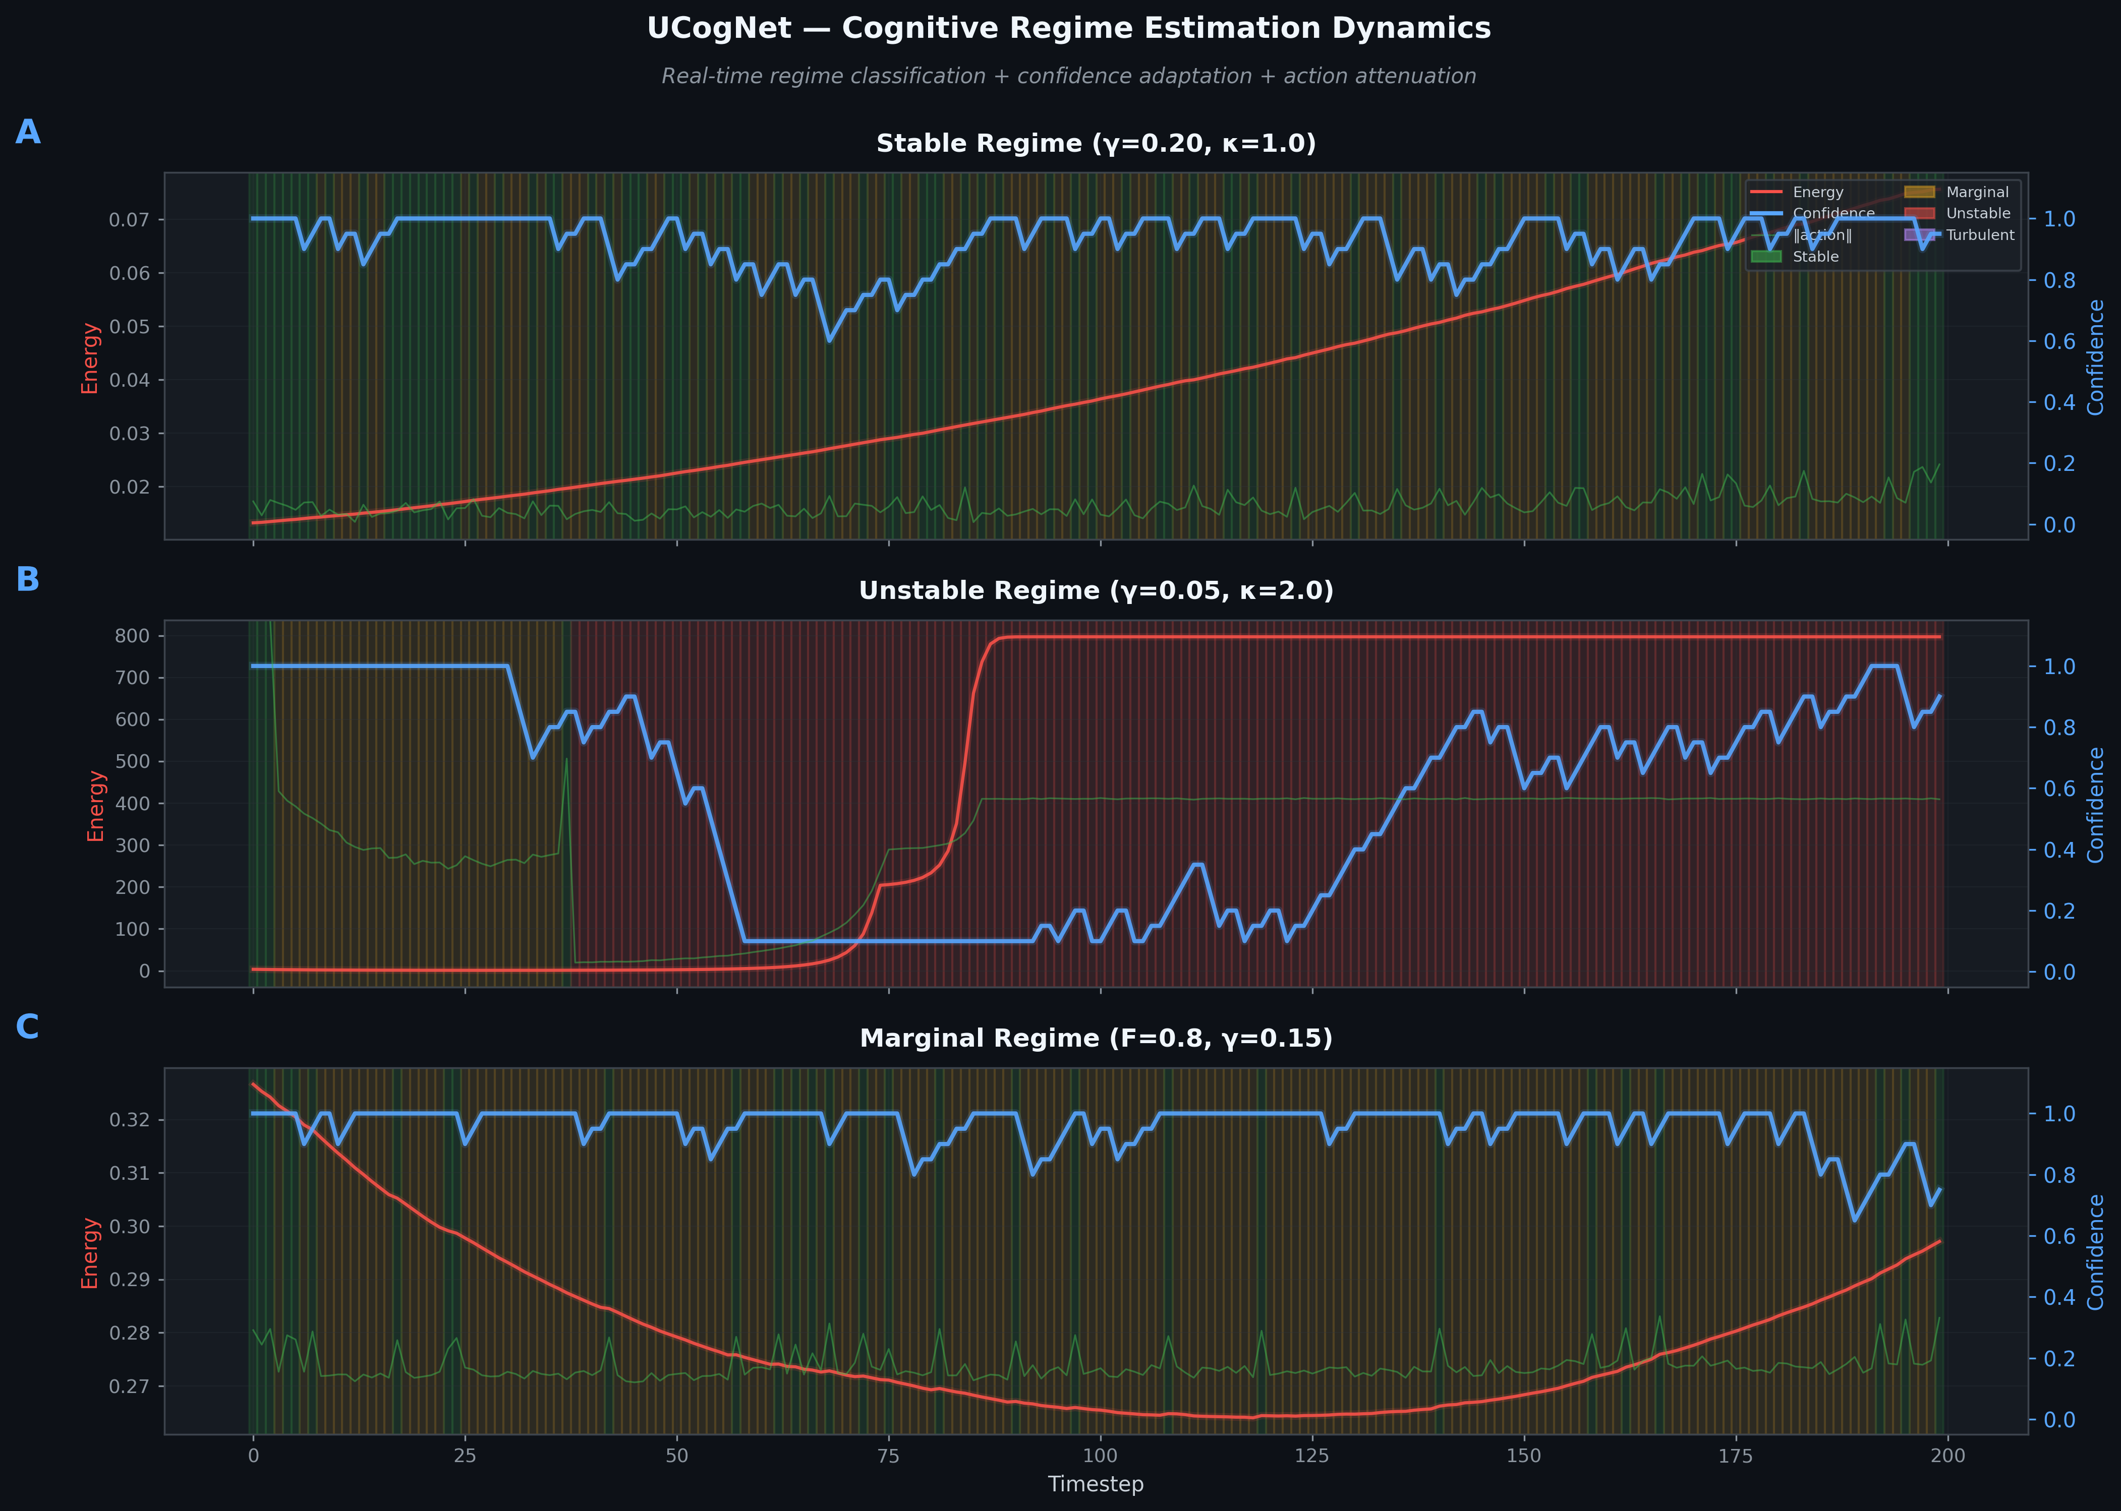Click the panel letter 'B'
The image size is (2121, 1511).
click(x=28, y=580)
